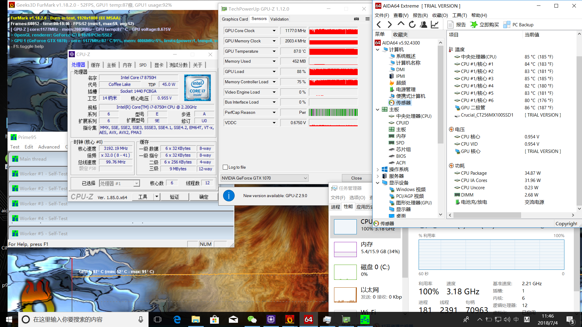Screen dimensions: 582x327
Task: Click GPU-Z Close button
Action: pyautogui.click(x=356, y=178)
